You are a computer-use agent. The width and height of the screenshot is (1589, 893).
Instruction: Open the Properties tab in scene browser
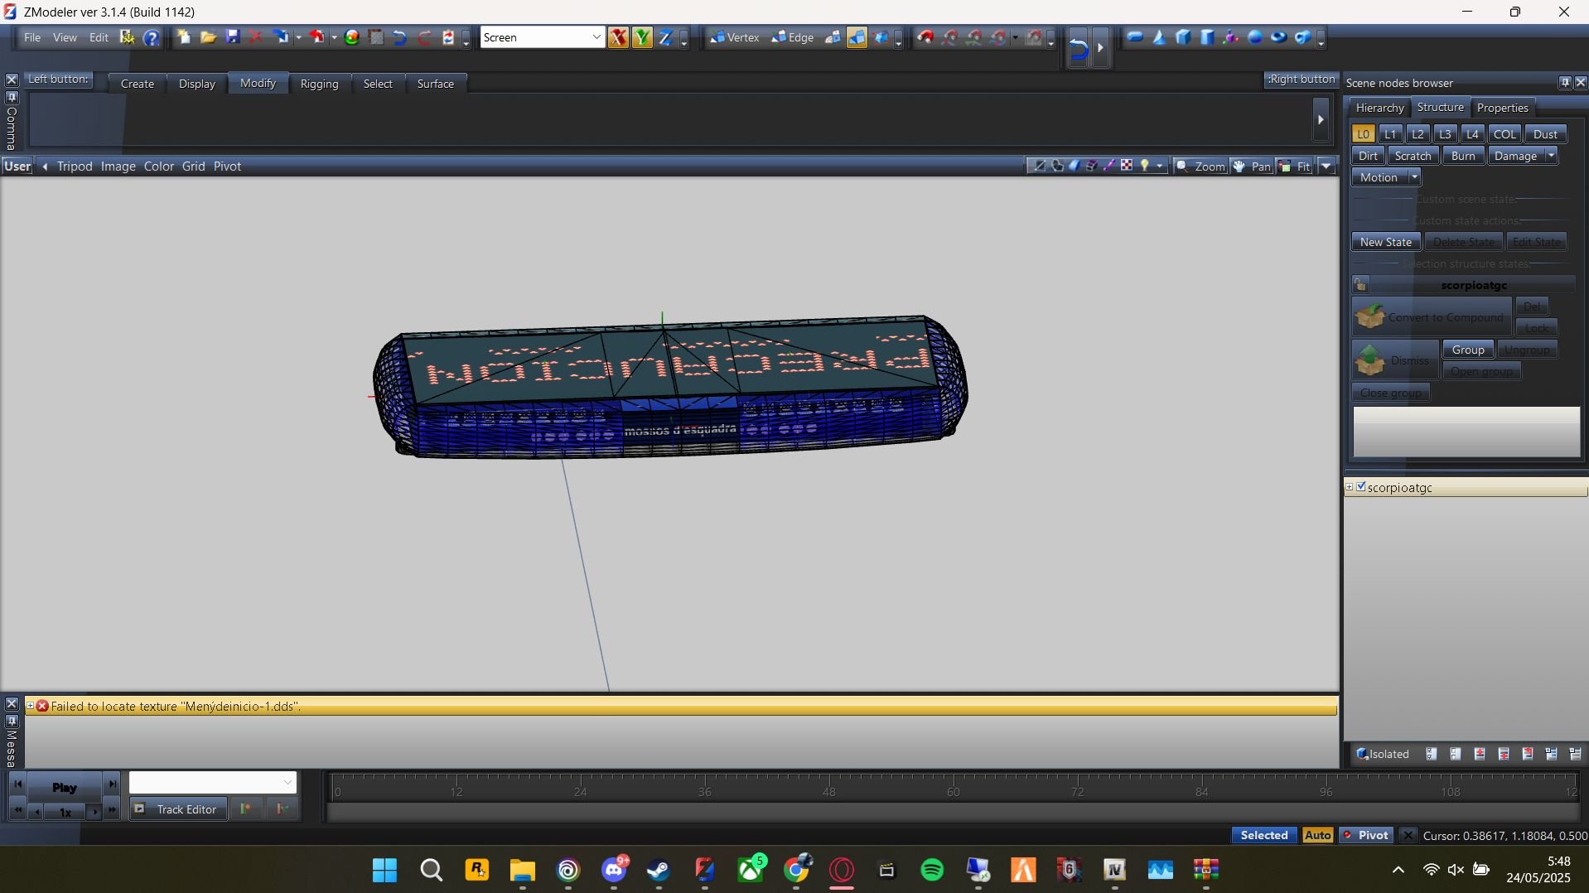[x=1502, y=108]
